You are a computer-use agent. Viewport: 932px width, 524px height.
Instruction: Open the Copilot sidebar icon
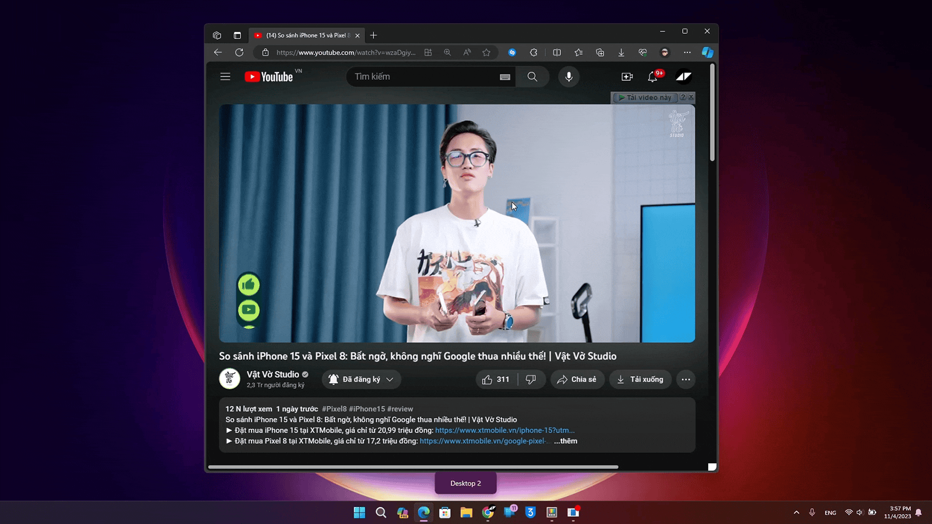pos(708,52)
